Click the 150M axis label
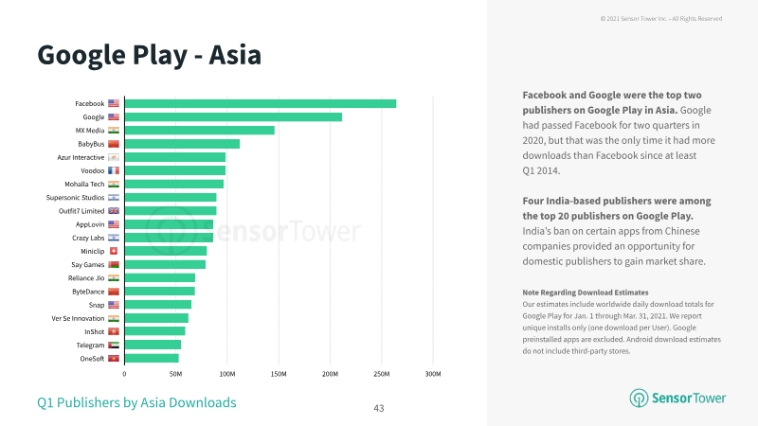The height and width of the screenshot is (426, 758). click(x=279, y=374)
